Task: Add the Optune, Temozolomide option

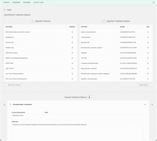Action: (x=148, y=32)
